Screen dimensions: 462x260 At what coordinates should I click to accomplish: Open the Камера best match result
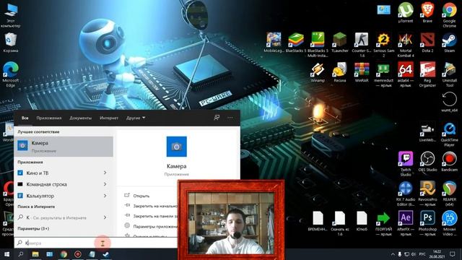[64, 147]
